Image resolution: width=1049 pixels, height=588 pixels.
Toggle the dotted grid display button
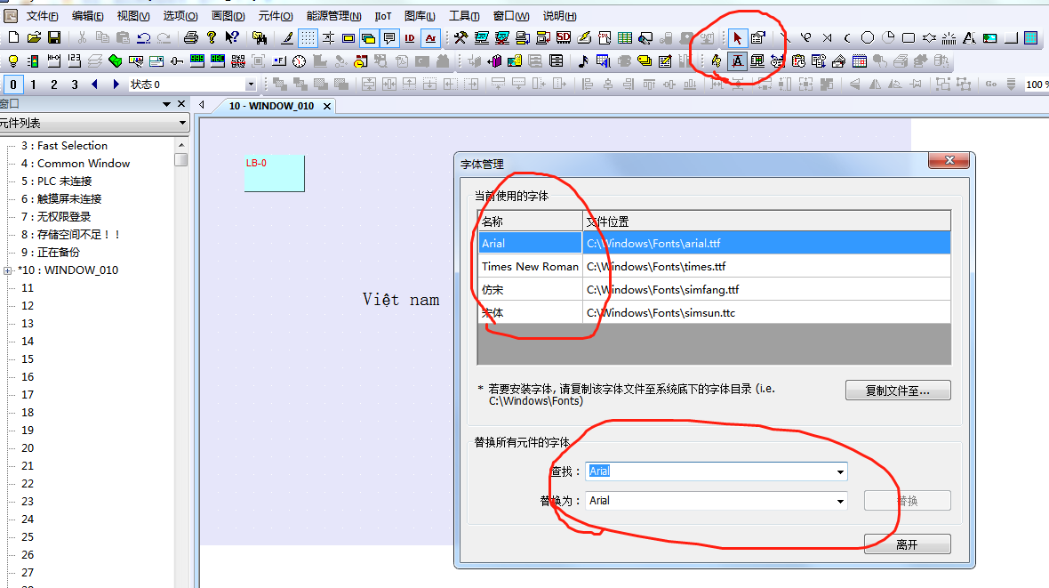(308, 37)
